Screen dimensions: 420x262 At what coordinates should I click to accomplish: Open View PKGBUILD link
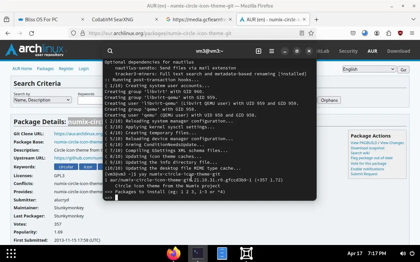364,143
